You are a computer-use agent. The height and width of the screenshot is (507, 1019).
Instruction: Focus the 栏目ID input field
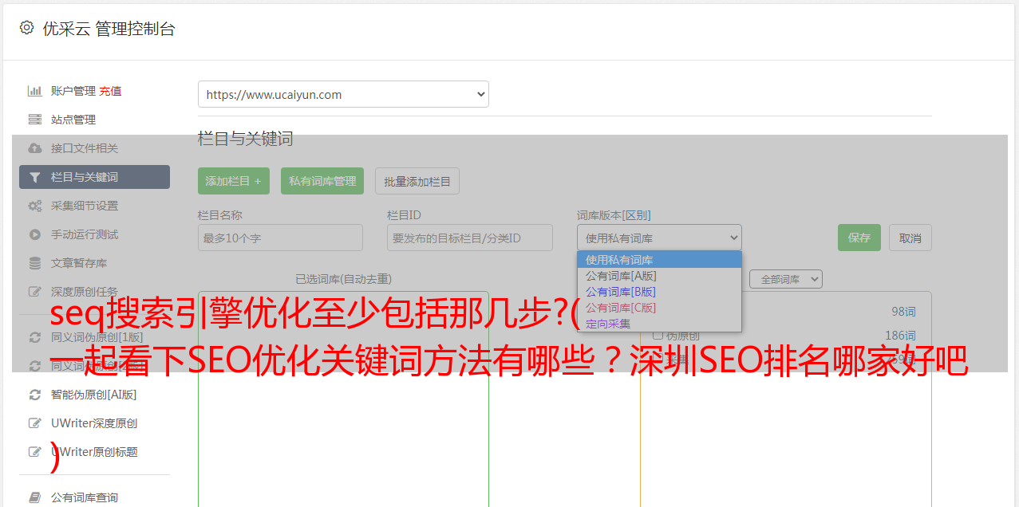click(x=470, y=238)
